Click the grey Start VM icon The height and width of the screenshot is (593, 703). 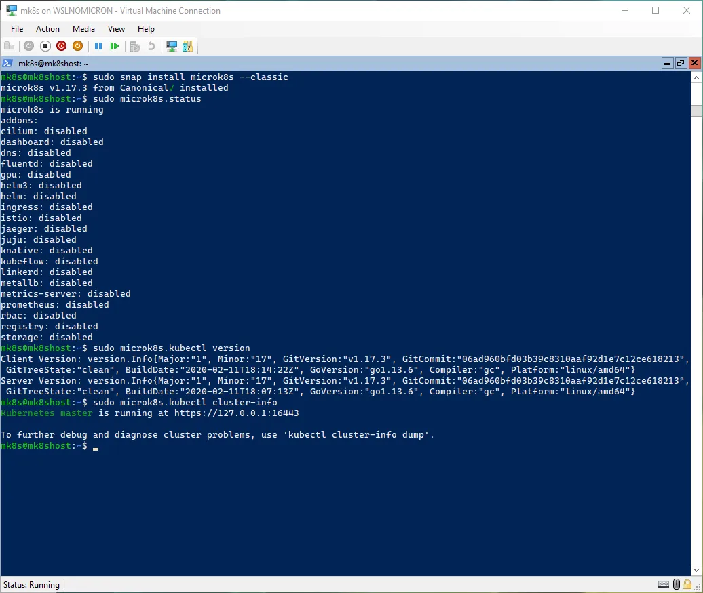coord(28,46)
